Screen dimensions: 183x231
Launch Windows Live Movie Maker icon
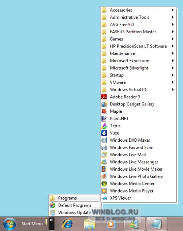click(104, 169)
